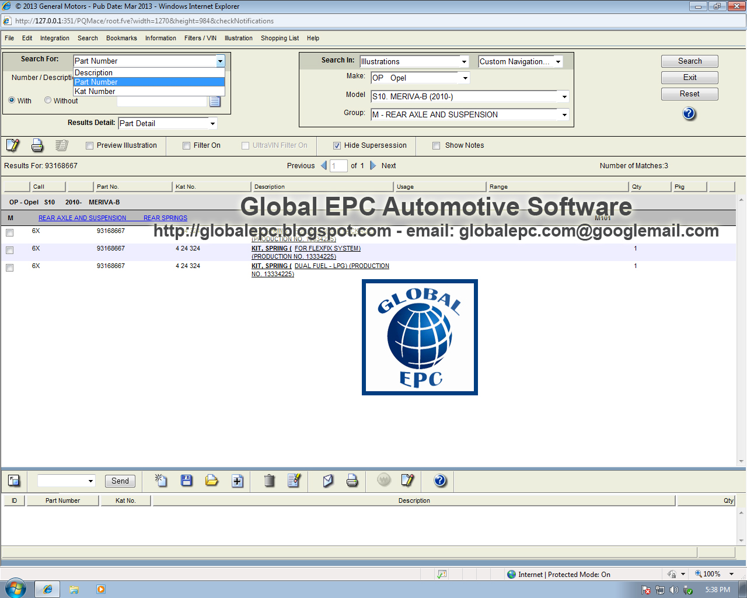747x598 pixels.
Task: Tick checkbox for DUAL FUEL - LPG row
Action: 9,268
